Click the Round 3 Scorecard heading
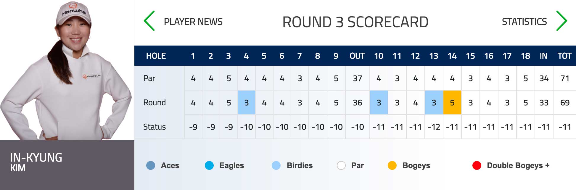This screenshot has height=190, width=576. click(355, 22)
